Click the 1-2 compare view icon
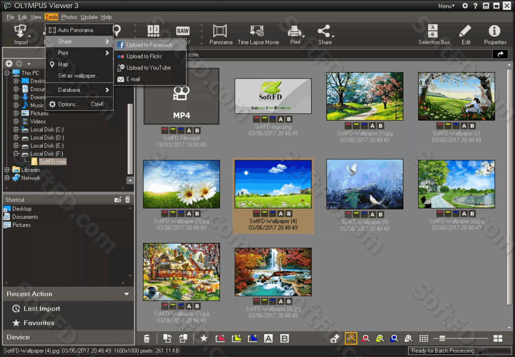515x357 pixels. [154, 31]
